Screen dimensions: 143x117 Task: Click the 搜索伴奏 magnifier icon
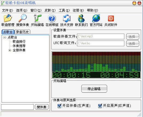(x=23, y=18)
